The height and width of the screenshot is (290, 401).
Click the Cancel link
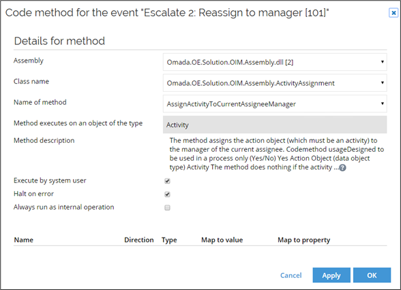pyautogui.click(x=291, y=275)
